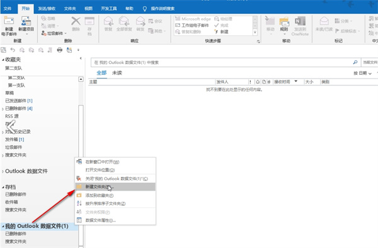
Task: Expand the quick steps gallery arrow
Action: click(255, 33)
